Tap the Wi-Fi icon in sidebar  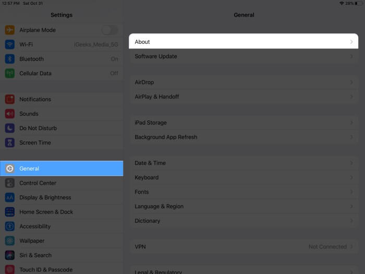click(10, 44)
